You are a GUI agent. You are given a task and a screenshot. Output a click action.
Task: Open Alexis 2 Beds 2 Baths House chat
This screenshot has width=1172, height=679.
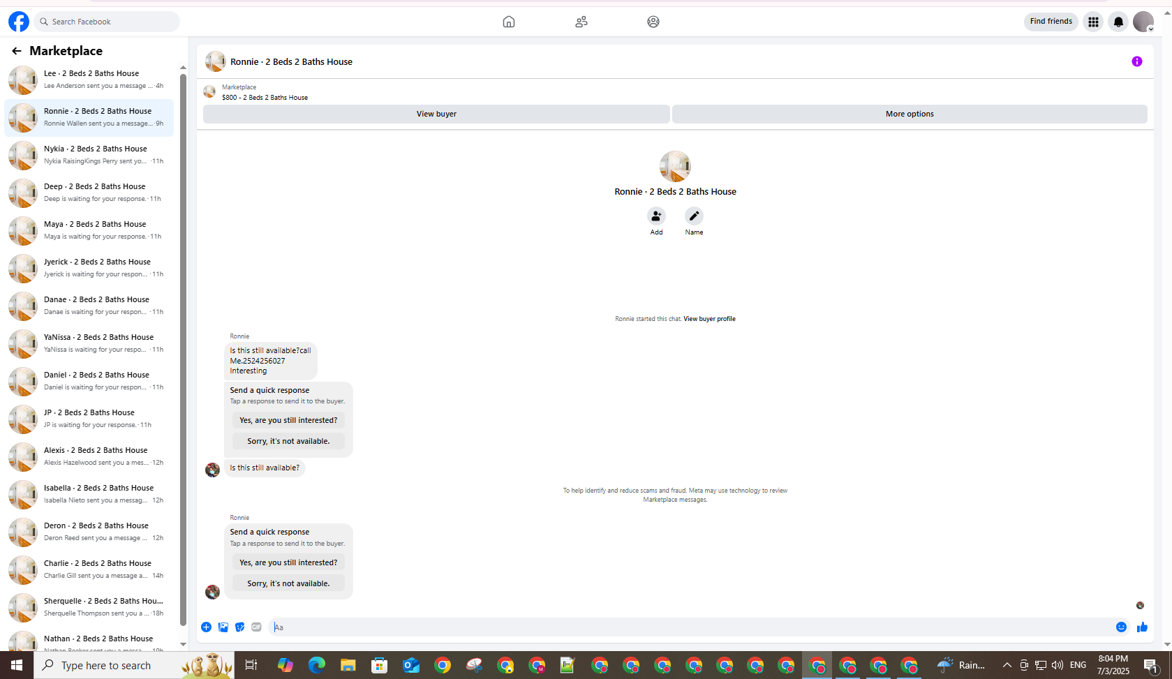(x=89, y=457)
